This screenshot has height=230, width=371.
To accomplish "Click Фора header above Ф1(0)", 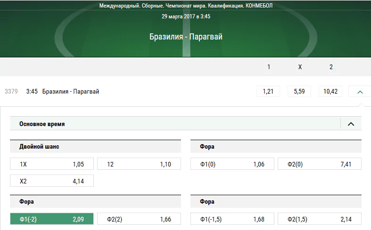I will click(276, 146).
